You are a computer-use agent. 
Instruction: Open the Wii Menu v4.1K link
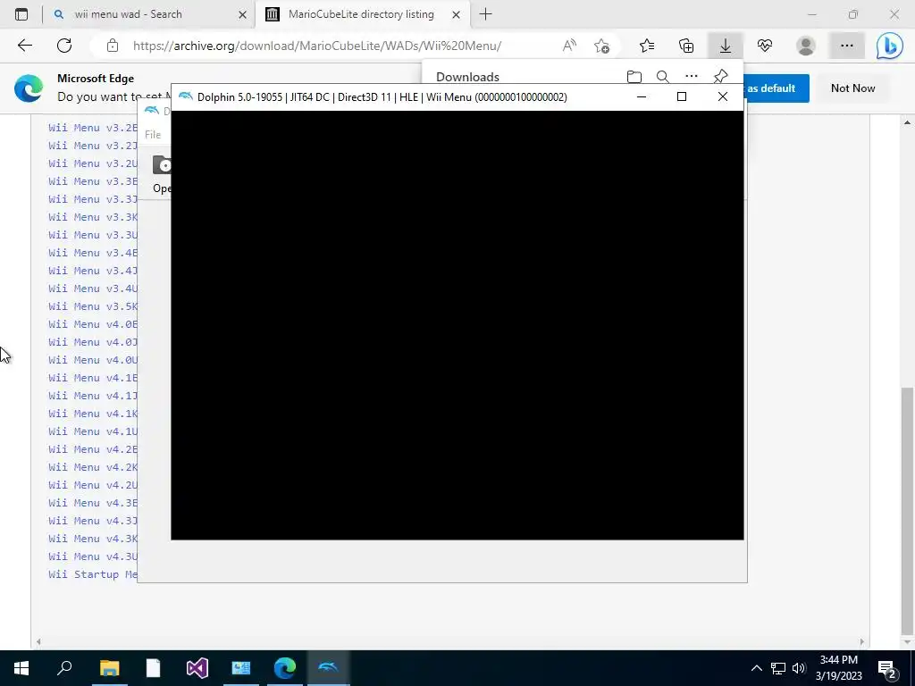[x=93, y=414]
